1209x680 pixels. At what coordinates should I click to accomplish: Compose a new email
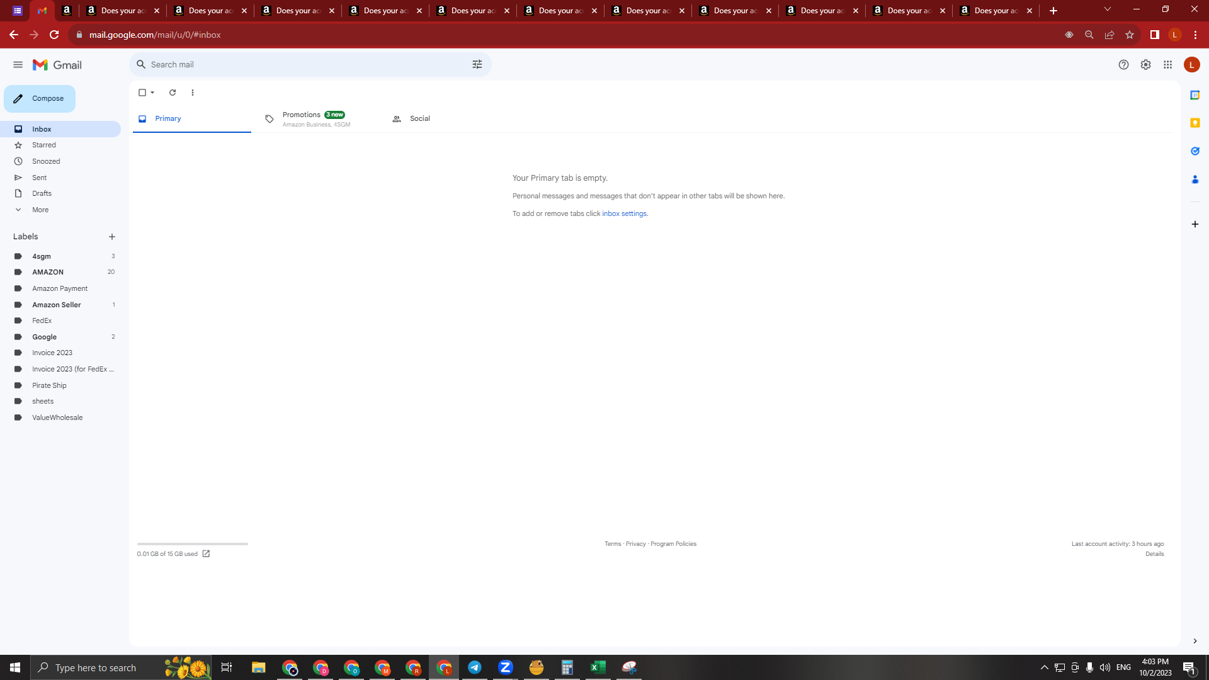click(x=40, y=99)
